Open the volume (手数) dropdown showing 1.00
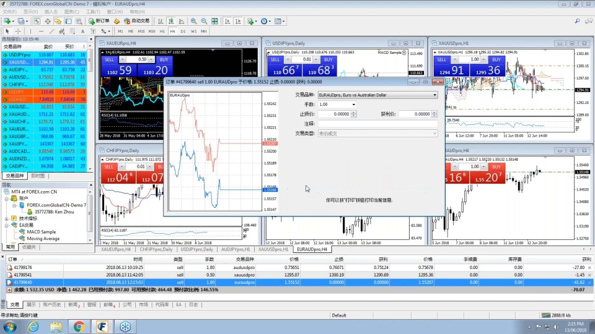The height and width of the screenshot is (334, 595). (353, 105)
